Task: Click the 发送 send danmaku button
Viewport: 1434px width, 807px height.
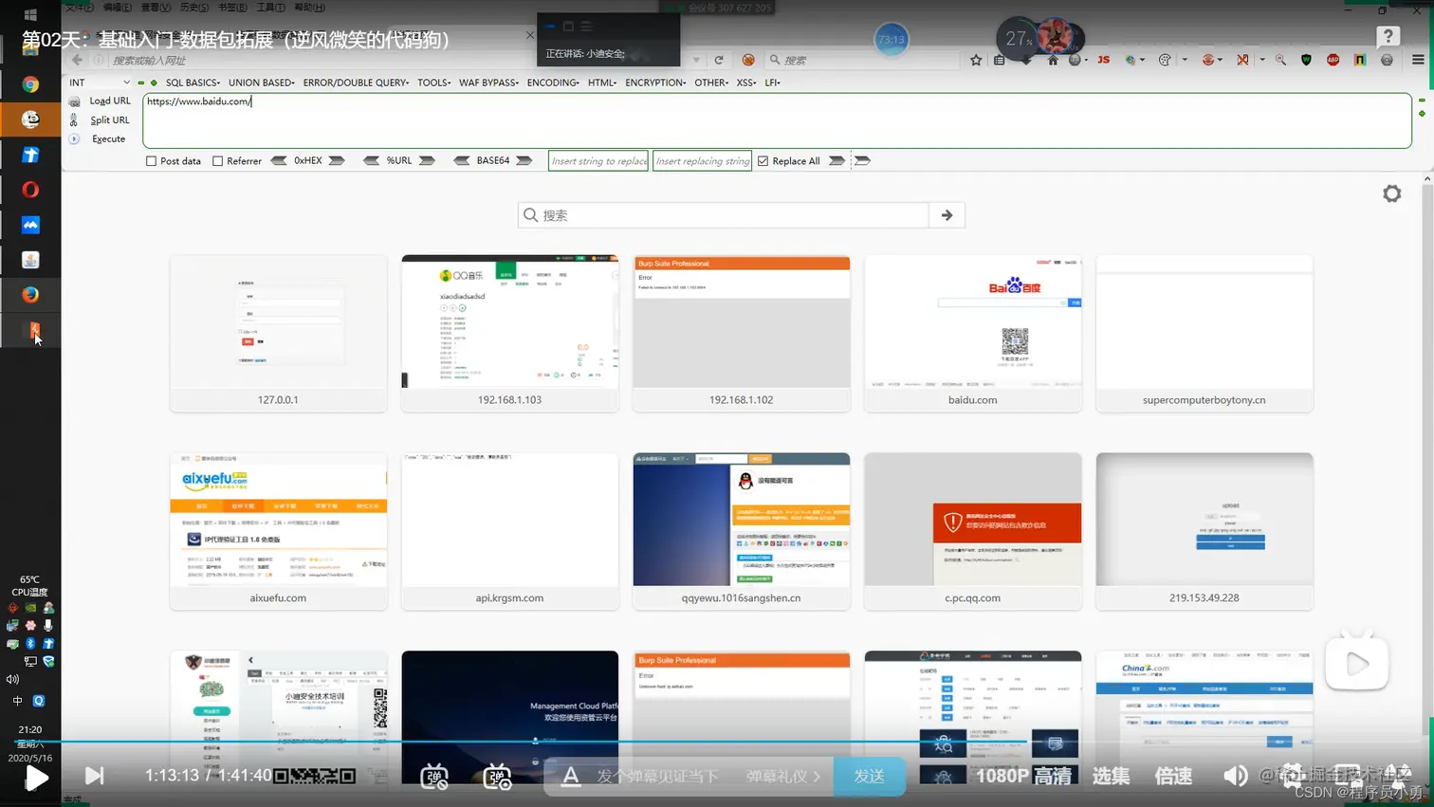Action: coord(870,777)
